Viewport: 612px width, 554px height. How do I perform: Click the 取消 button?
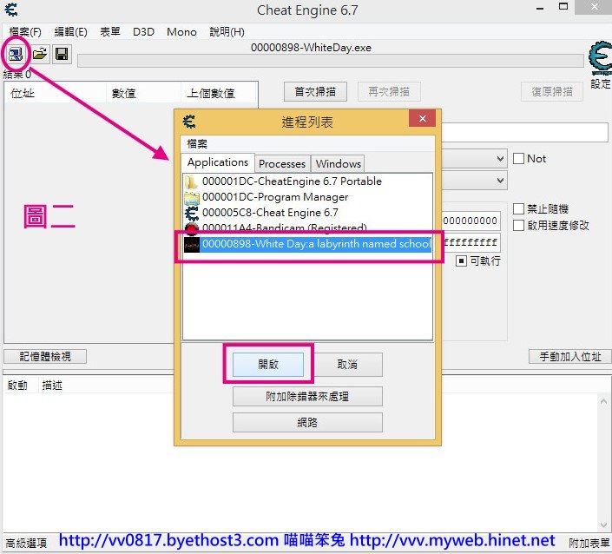(347, 365)
